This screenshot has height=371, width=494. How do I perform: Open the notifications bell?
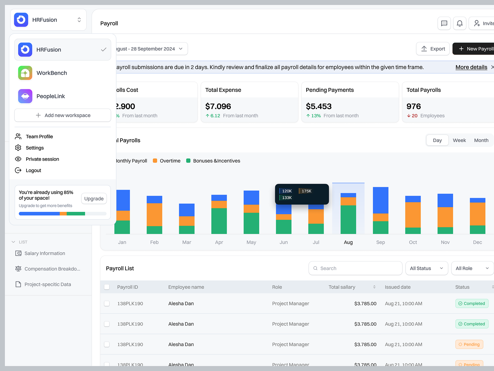point(460,23)
